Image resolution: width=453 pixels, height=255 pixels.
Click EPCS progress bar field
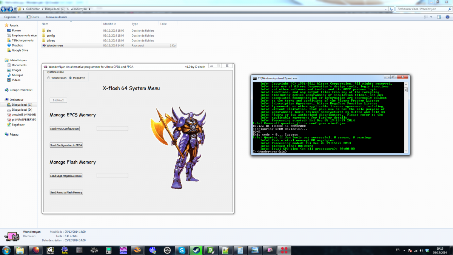pyautogui.click(x=112, y=128)
